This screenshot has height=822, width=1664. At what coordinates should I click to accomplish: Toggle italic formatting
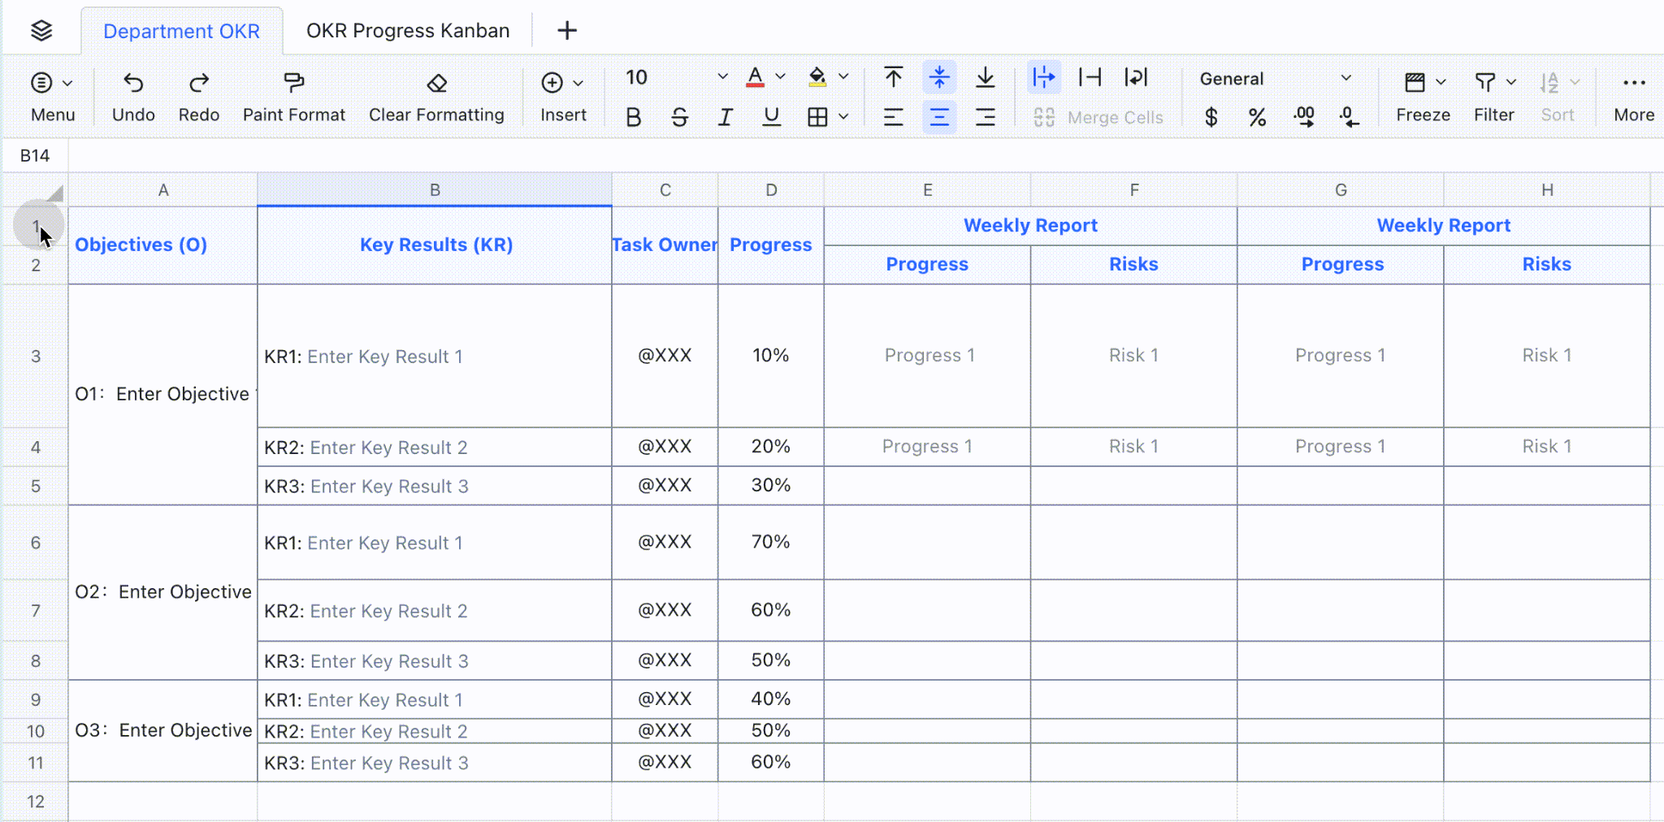tap(726, 118)
